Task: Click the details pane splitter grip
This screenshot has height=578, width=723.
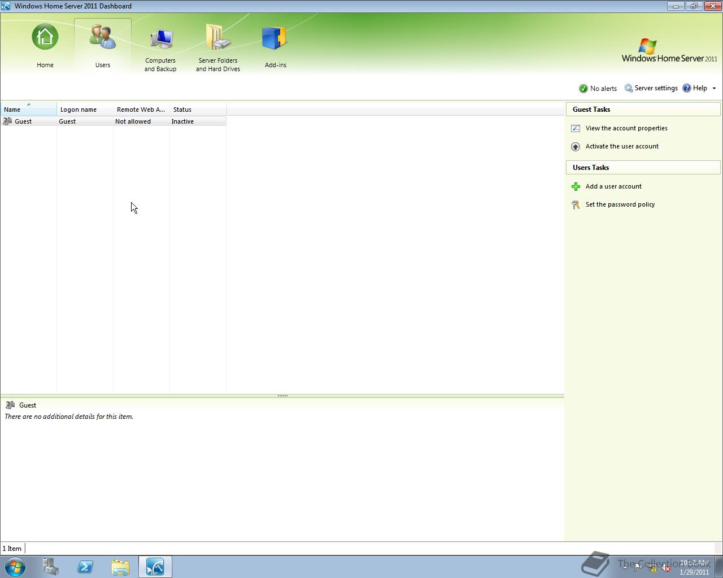Action: (282, 396)
